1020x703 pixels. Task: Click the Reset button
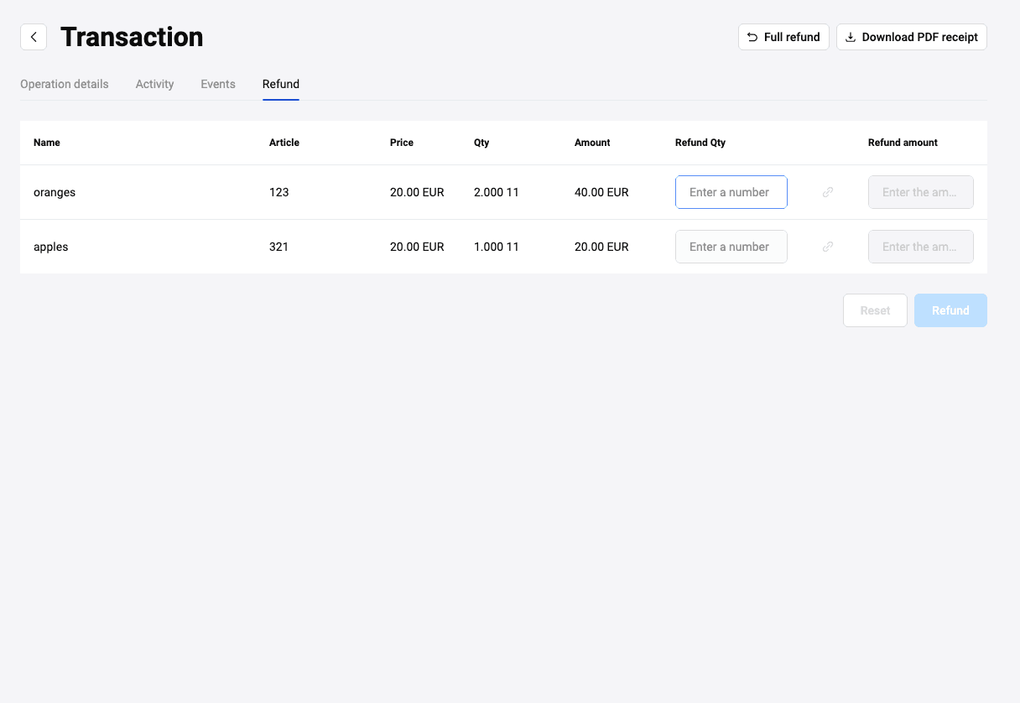click(875, 310)
